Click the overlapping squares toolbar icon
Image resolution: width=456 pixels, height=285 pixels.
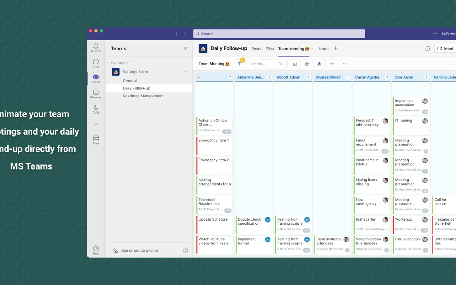point(307,64)
